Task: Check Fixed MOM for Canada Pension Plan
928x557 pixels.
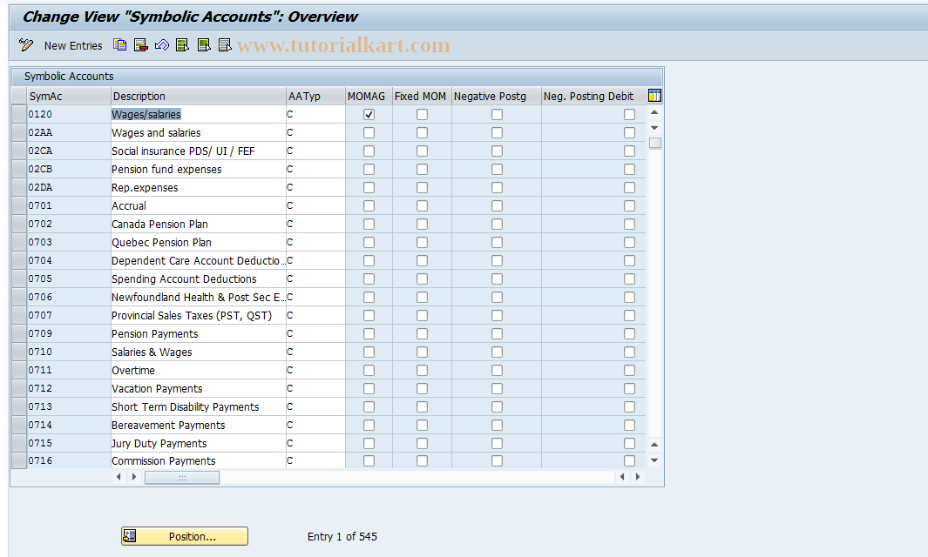Action: 422,224
